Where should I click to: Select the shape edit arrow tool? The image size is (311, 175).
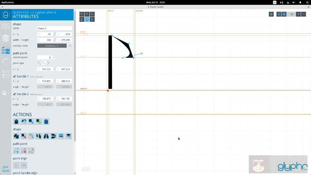(x=92, y=19)
